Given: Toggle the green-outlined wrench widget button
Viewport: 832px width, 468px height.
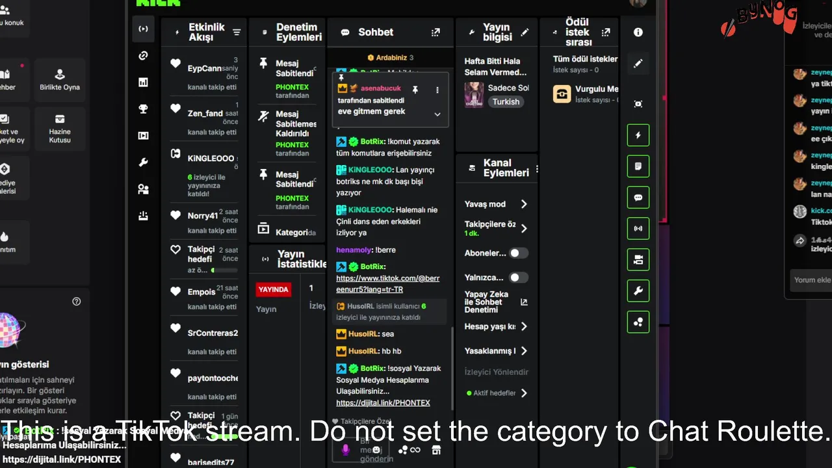Looking at the screenshot, I should coord(638,291).
